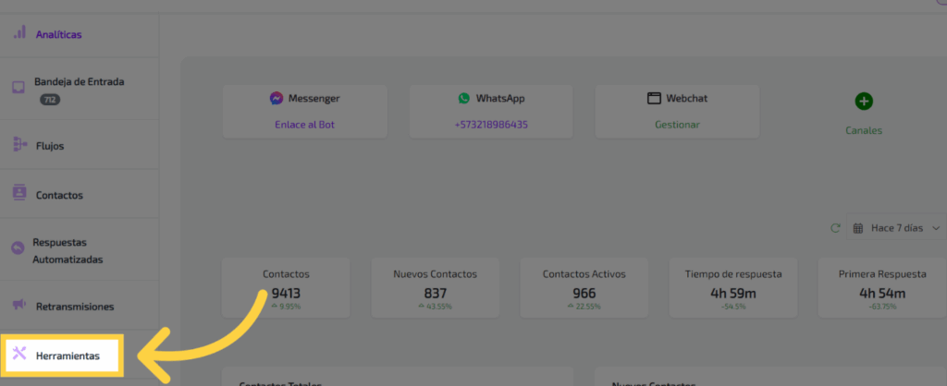This screenshot has height=386, width=947.
Task: Click the Analíticas bar chart icon
Action: pyautogui.click(x=18, y=33)
